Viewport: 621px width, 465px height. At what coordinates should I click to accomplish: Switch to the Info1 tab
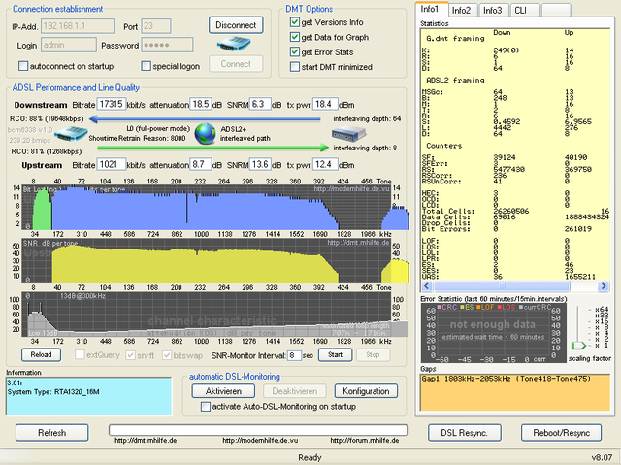[x=430, y=9]
